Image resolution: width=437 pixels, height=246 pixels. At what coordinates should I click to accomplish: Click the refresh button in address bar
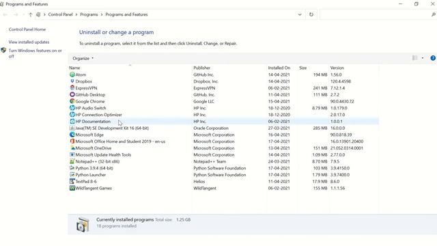tap(311, 14)
